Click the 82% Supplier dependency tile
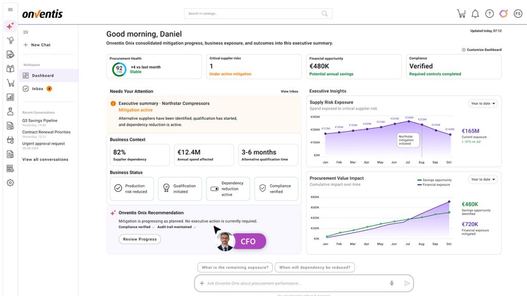527x296 pixels. point(139,155)
